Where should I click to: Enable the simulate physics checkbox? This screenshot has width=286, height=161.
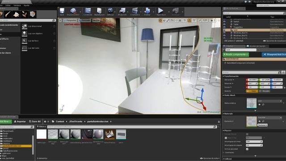[247, 134]
